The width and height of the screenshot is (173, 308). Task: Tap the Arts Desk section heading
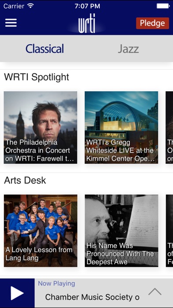(25, 180)
